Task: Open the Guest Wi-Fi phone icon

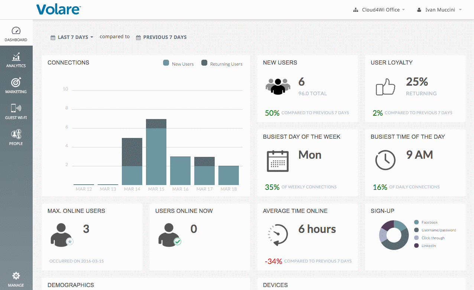Action: [16, 108]
